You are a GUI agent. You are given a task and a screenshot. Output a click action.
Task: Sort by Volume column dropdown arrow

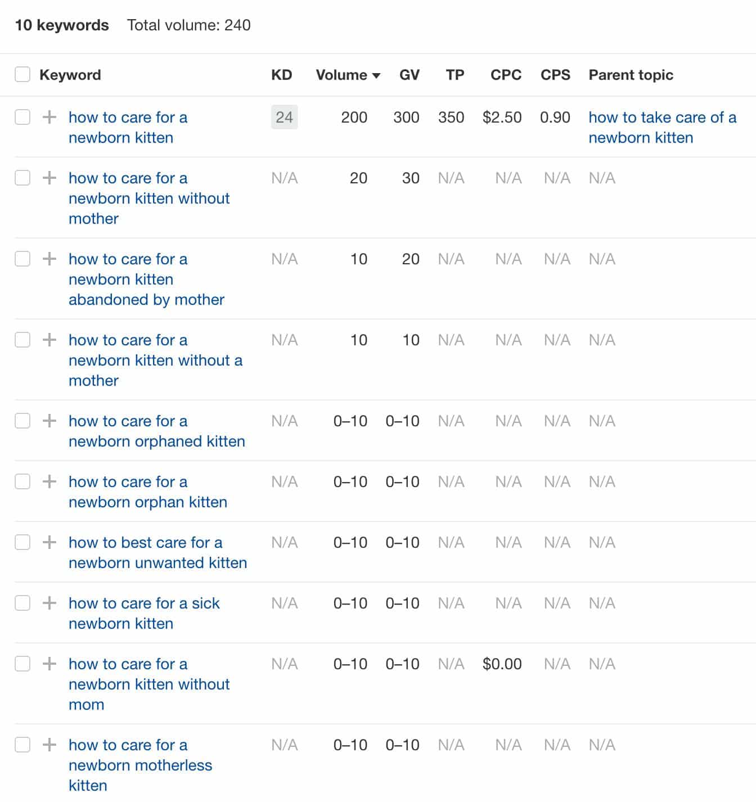tap(376, 75)
